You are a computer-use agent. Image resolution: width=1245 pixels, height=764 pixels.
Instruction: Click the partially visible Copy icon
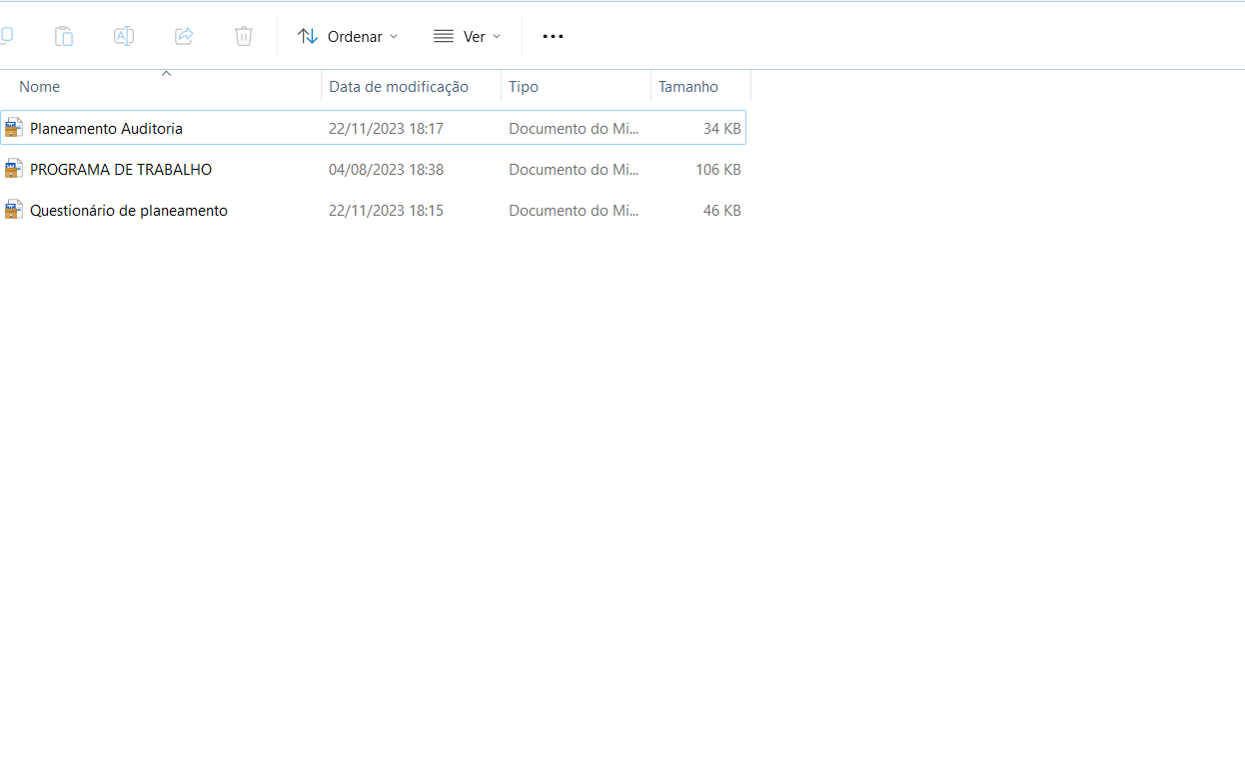(6, 36)
